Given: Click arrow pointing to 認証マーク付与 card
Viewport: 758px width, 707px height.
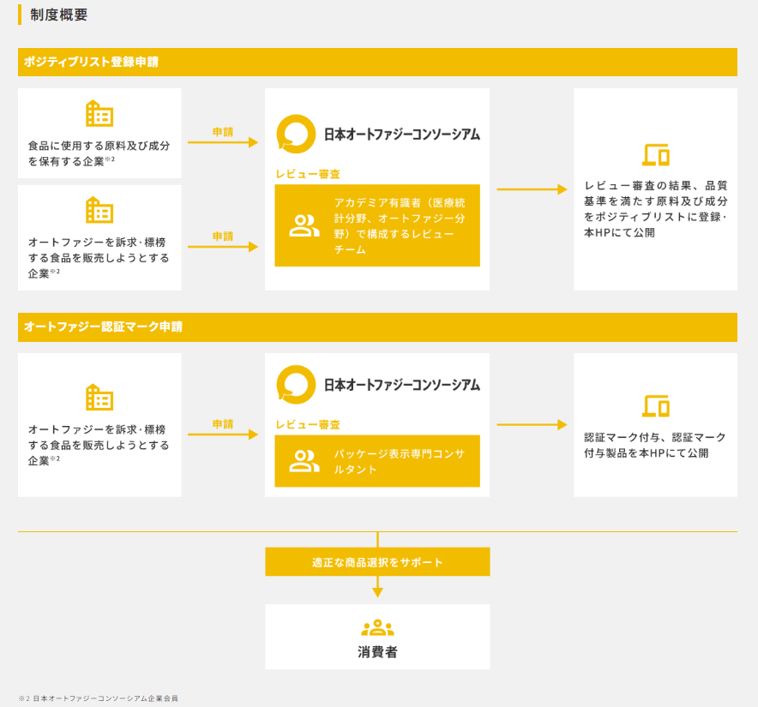Looking at the screenshot, I should (532, 425).
